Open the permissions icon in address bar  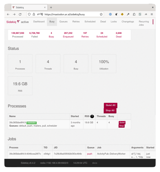click(38, 14)
